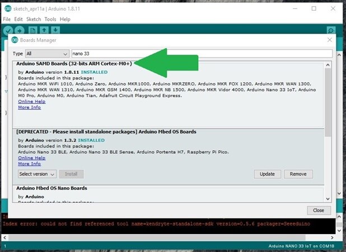The width and height of the screenshot is (346, 252).
Task: Click INSTALLED label beside version 1.8.11
Action: pyautogui.click(x=94, y=72)
